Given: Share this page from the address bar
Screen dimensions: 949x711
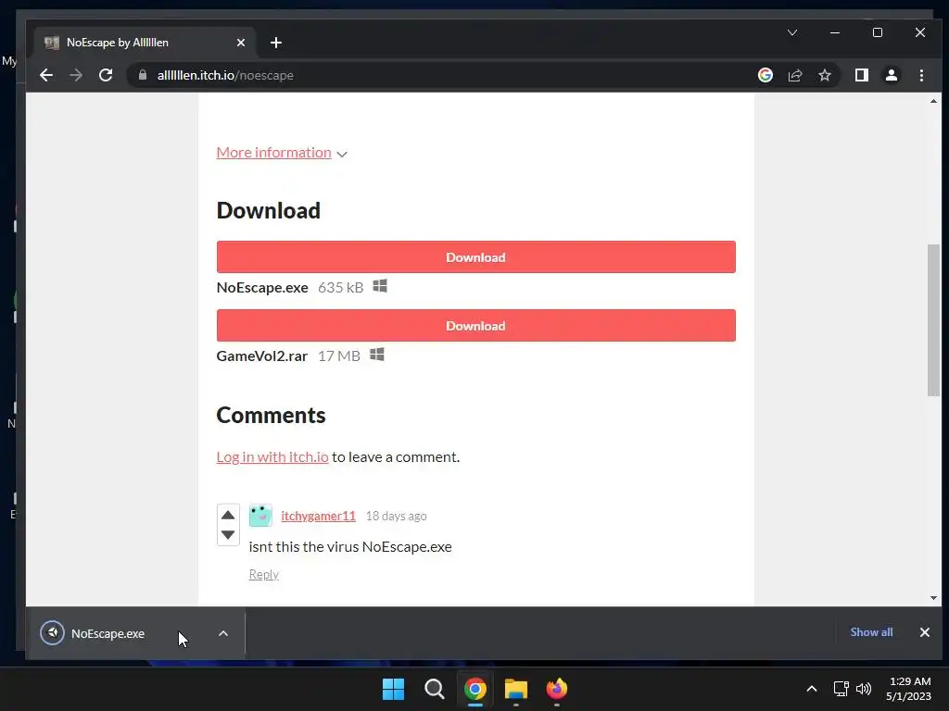Looking at the screenshot, I should (794, 75).
